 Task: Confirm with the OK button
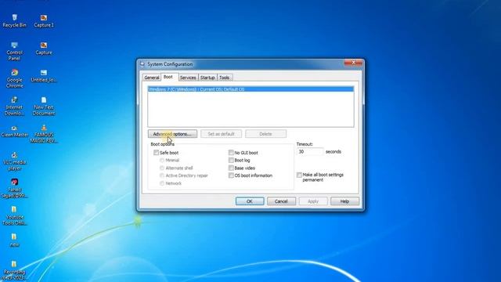coord(250,201)
